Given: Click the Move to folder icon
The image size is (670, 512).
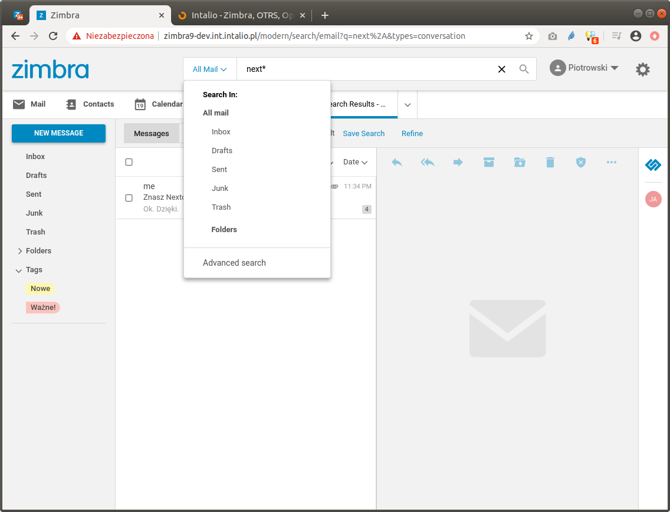Looking at the screenshot, I should [x=520, y=162].
